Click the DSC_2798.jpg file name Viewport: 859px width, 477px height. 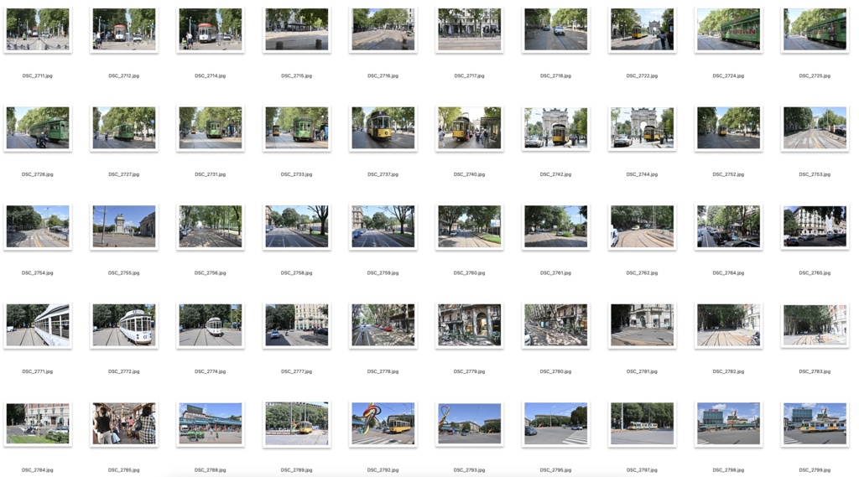728,470
